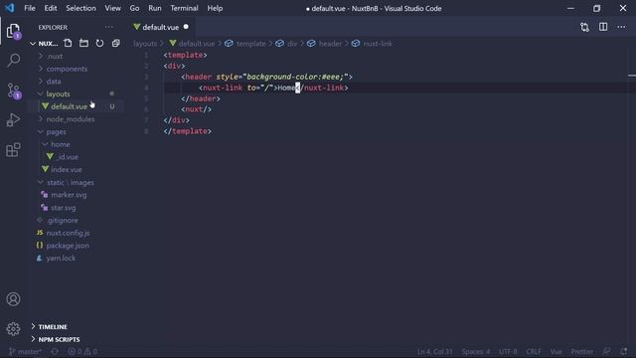636x358 pixels.
Task: Open editor More Actions ellipsis
Action: click(621, 27)
